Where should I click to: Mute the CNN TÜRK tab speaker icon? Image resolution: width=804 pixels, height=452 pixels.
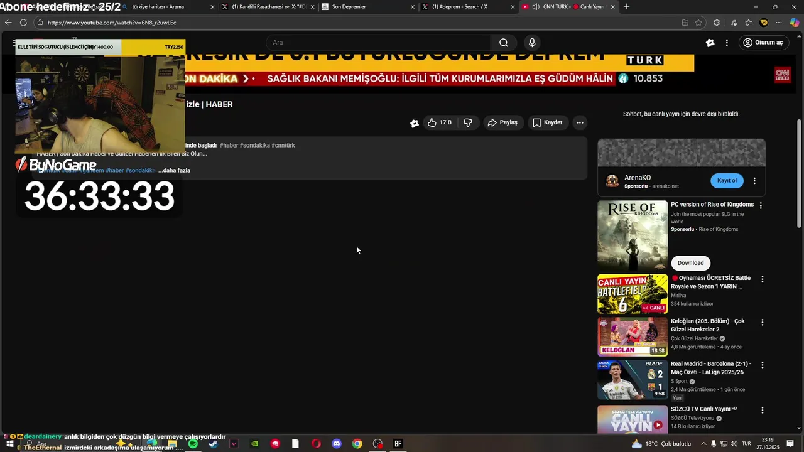[x=536, y=7]
